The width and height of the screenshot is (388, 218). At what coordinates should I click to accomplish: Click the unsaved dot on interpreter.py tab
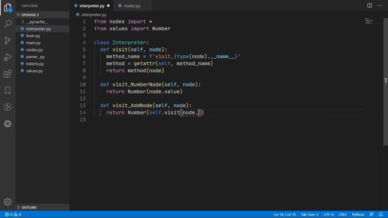pyautogui.click(x=109, y=5)
